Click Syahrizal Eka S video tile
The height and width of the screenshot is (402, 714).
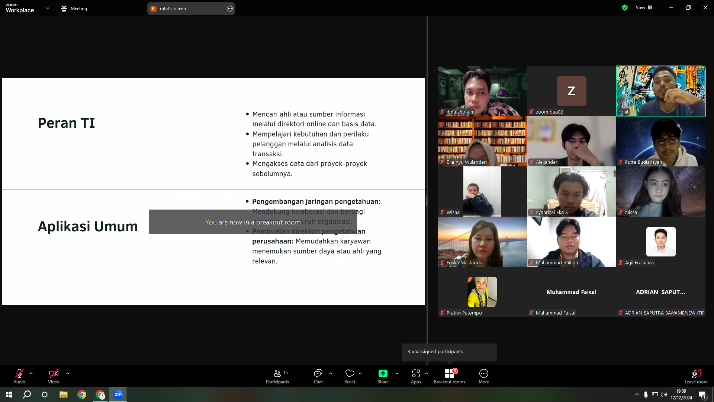tap(572, 192)
